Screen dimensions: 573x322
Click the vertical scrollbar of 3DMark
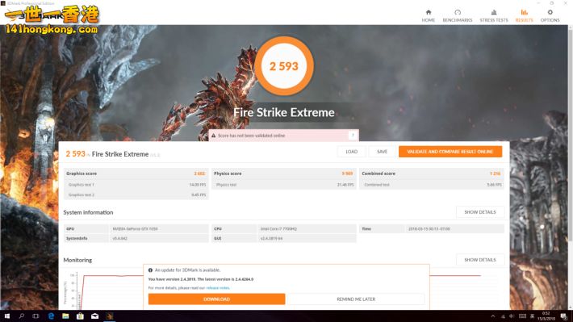point(570,136)
